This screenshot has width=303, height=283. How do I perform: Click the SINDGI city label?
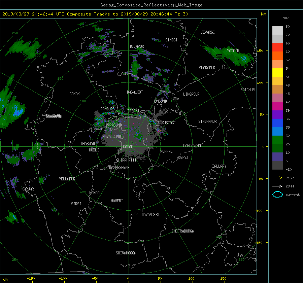click(171, 40)
